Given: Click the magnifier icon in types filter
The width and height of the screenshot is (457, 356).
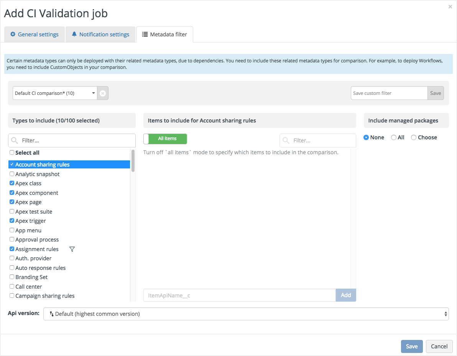Looking at the screenshot, I should click(x=15, y=140).
